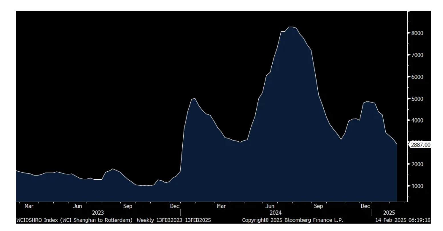Select the 2024 year label

click(x=275, y=213)
